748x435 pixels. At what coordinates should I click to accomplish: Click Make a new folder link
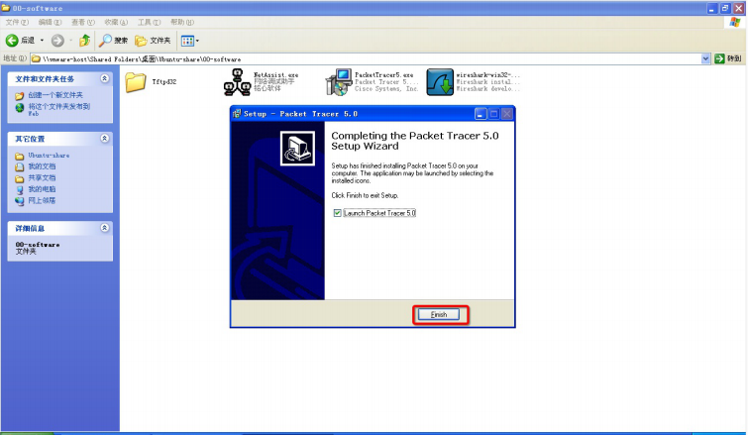point(55,95)
